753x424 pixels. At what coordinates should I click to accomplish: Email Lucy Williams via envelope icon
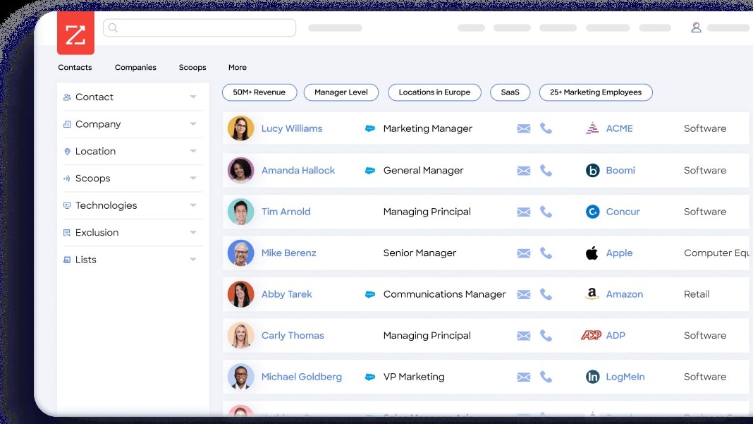[523, 128]
